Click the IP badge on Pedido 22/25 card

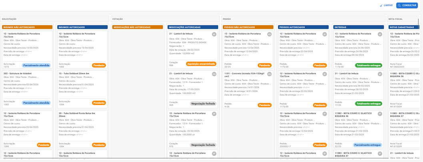(x=379, y=114)
